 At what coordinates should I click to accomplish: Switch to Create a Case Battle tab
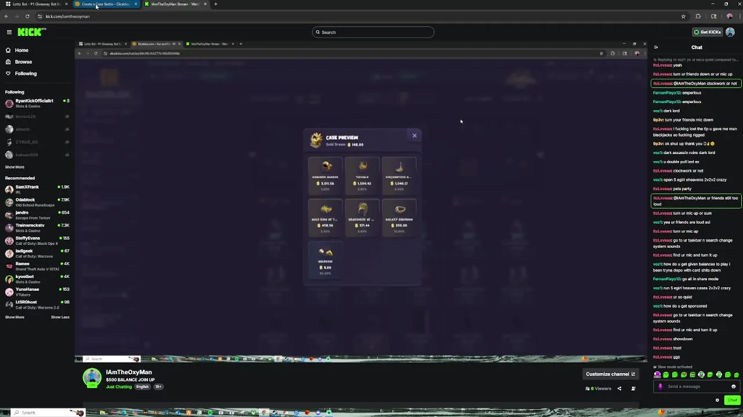tap(106, 4)
